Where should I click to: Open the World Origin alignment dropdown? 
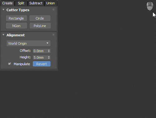(x=28, y=43)
